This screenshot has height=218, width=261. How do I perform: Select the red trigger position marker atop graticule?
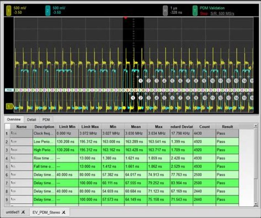126,18
